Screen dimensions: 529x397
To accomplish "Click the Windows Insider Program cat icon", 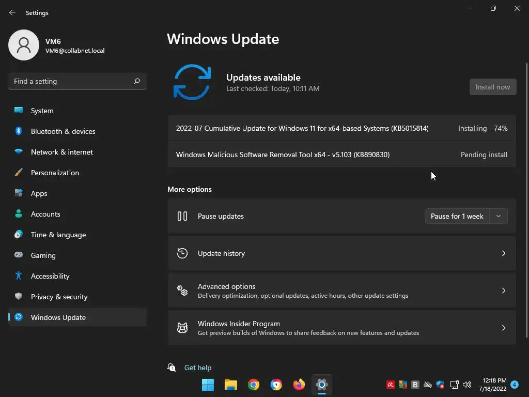I will pyautogui.click(x=182, y=327).
